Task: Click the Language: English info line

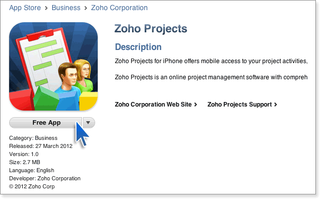Action: pos(32,170)
